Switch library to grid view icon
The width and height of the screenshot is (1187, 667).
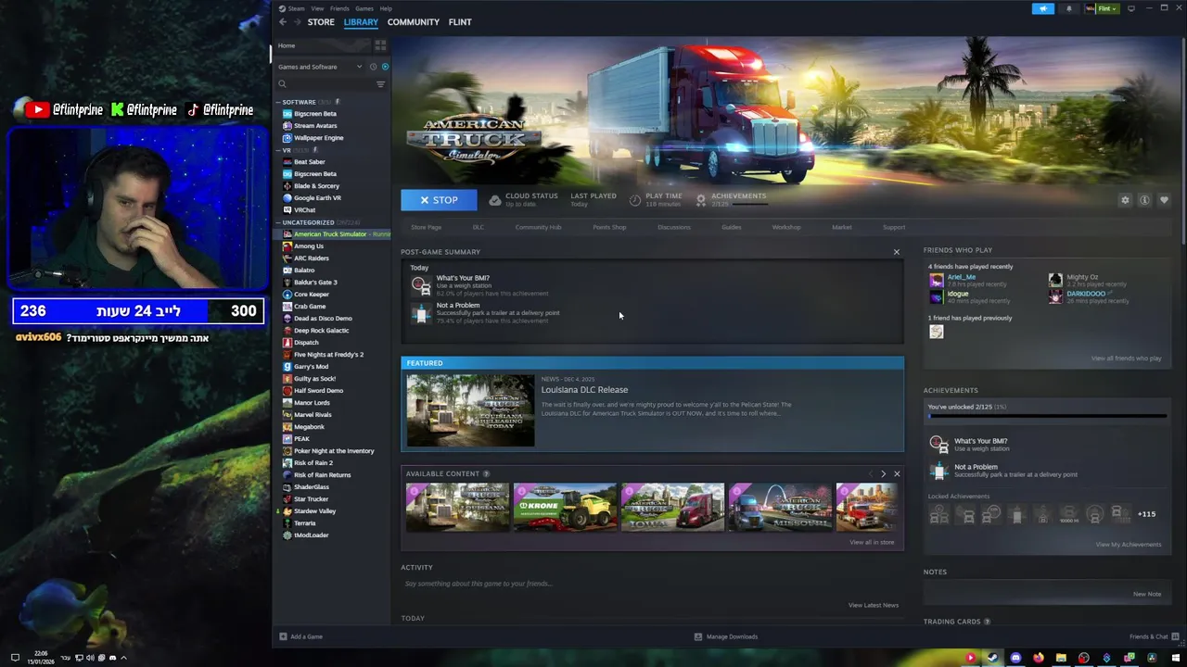pyautogui.click(x=380, y=45)
